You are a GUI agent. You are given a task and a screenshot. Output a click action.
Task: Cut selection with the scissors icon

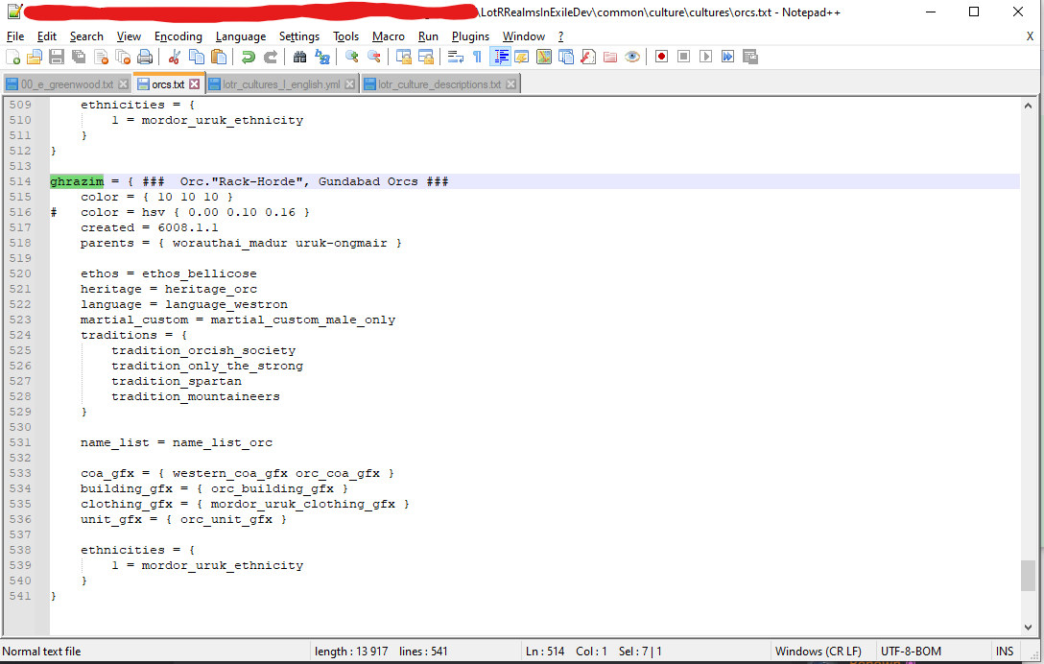click(175, 58)
